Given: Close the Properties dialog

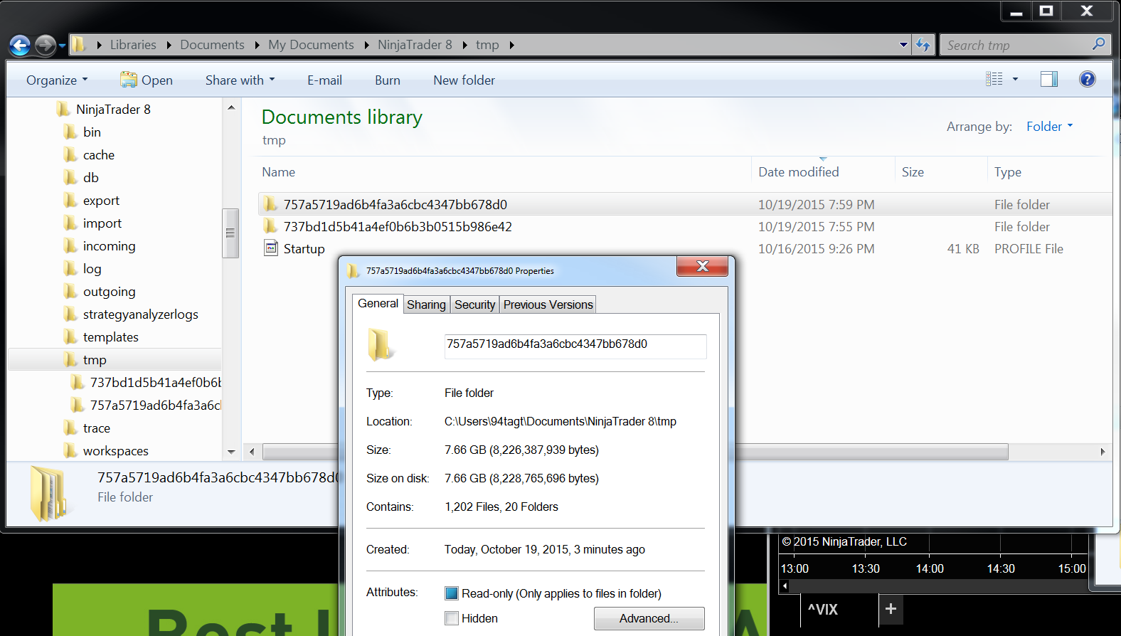Looking at the screenshot, I should pos(703,266).
